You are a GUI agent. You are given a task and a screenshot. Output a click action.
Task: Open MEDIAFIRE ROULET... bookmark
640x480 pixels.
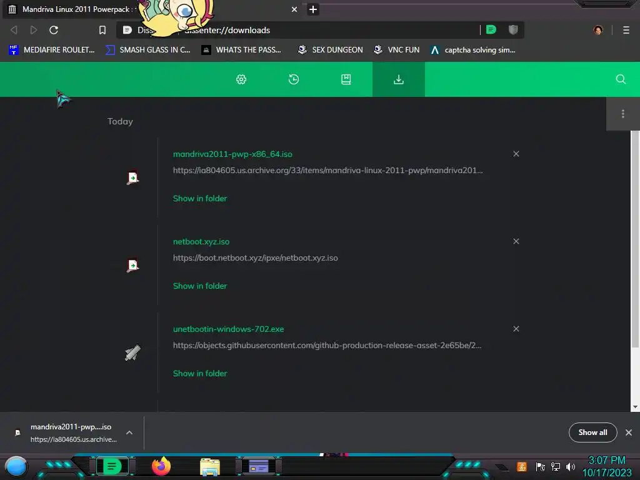52,50
